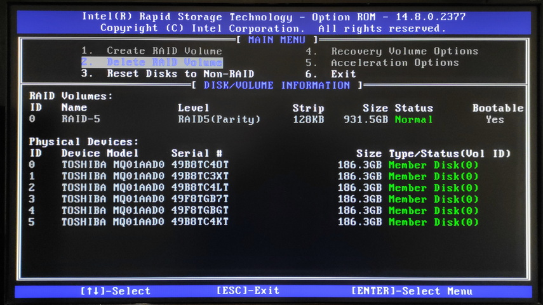This screenshot has width=543, height=305.
Task: Click the Normal status value
Action: [x=414, y=120]
